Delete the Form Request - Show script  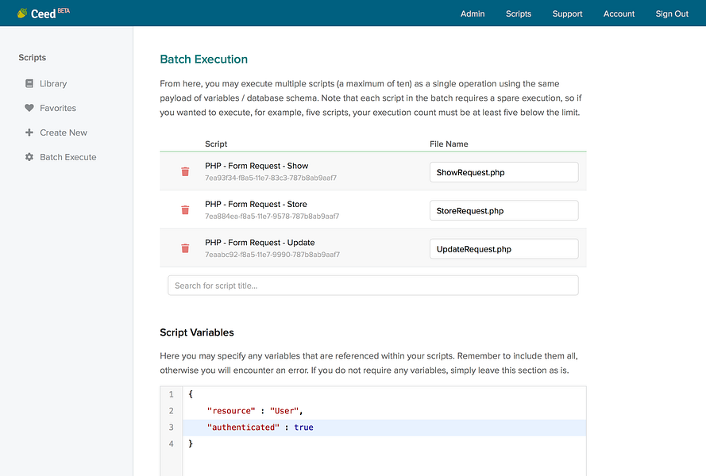(x=185, y=171)
